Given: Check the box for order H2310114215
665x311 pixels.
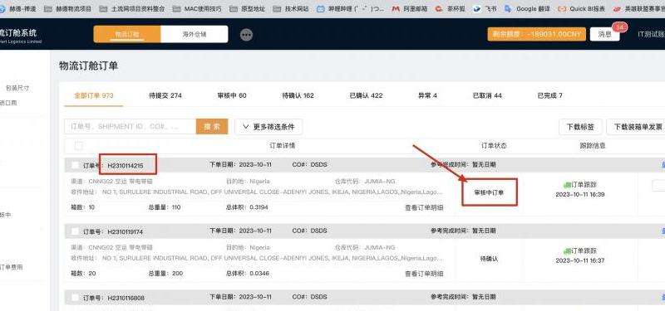Looking at the screenshot, I should pyautogui.click(x=75, y=165).
